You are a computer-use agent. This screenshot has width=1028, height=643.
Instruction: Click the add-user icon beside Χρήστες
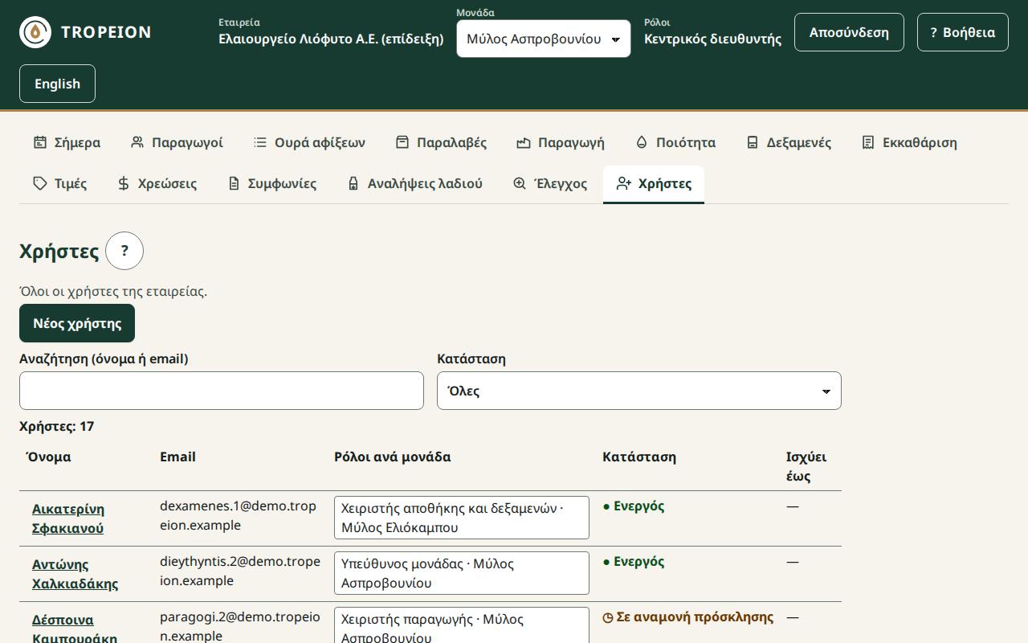pos(624,183)
